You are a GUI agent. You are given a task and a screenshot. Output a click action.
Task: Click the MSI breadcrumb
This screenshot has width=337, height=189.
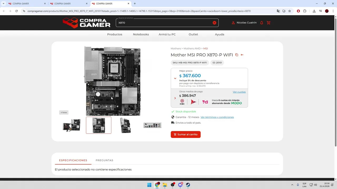[x=206, y=49]
